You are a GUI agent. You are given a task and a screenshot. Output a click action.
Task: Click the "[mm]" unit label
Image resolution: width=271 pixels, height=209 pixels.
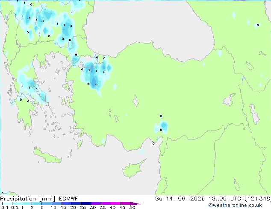47,199
